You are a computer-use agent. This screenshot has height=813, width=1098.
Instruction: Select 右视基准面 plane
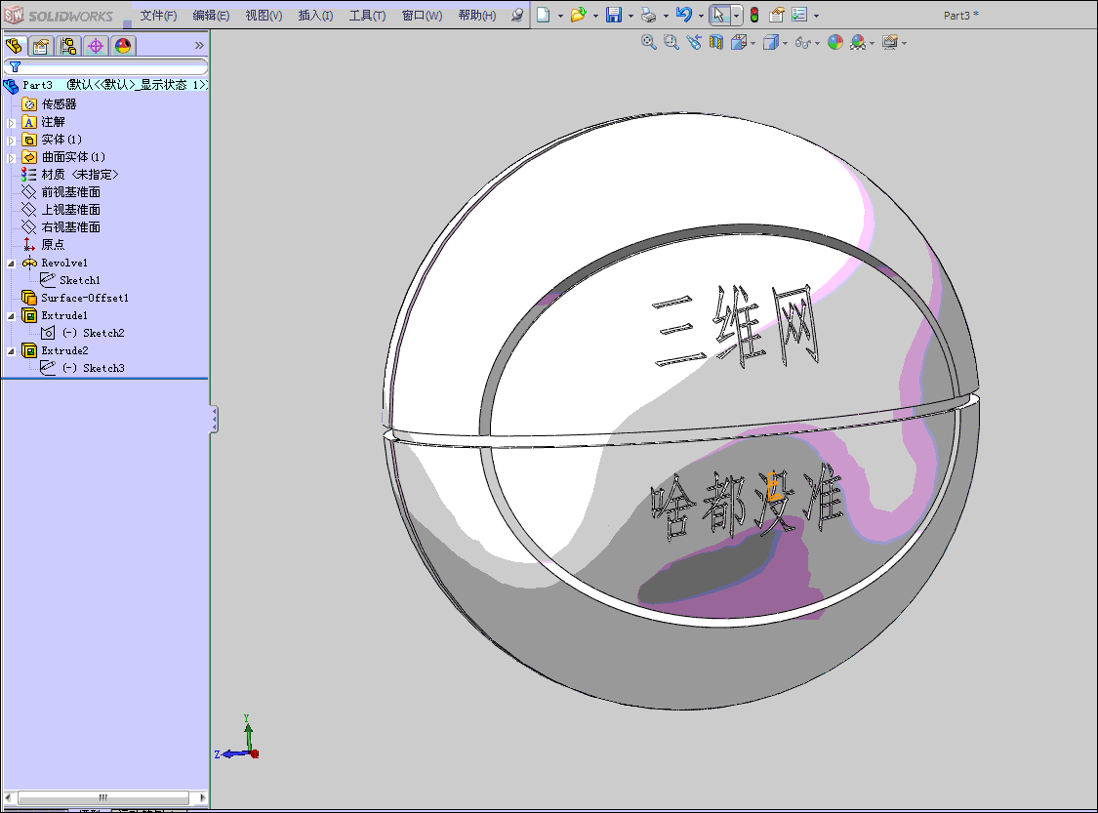(70, 226)
